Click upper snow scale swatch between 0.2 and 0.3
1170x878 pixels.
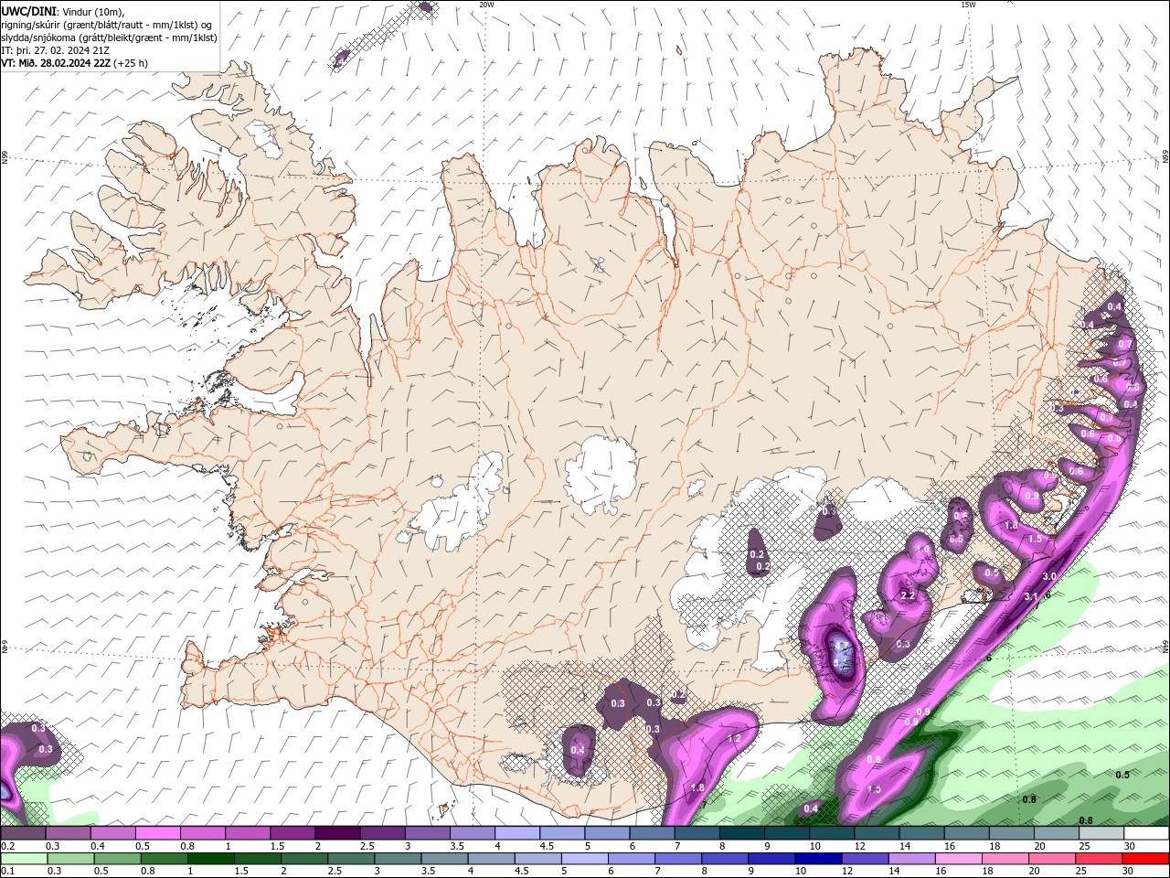(x=23, y=833)
